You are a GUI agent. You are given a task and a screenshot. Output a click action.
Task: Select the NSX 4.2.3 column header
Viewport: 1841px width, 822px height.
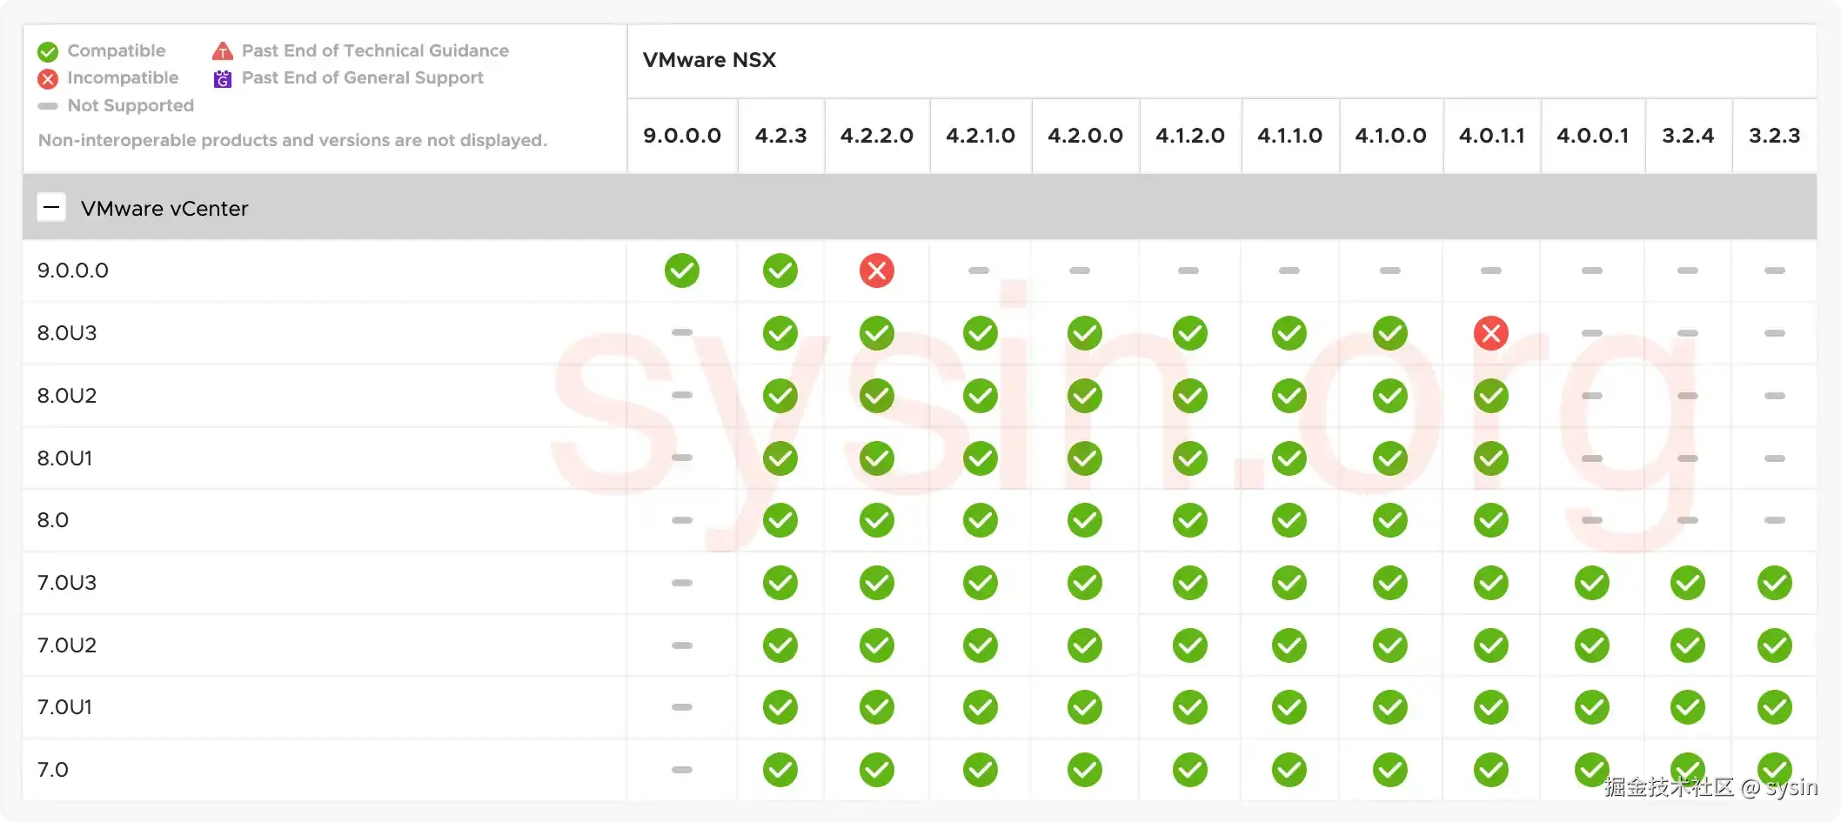(x=780, y=136)
